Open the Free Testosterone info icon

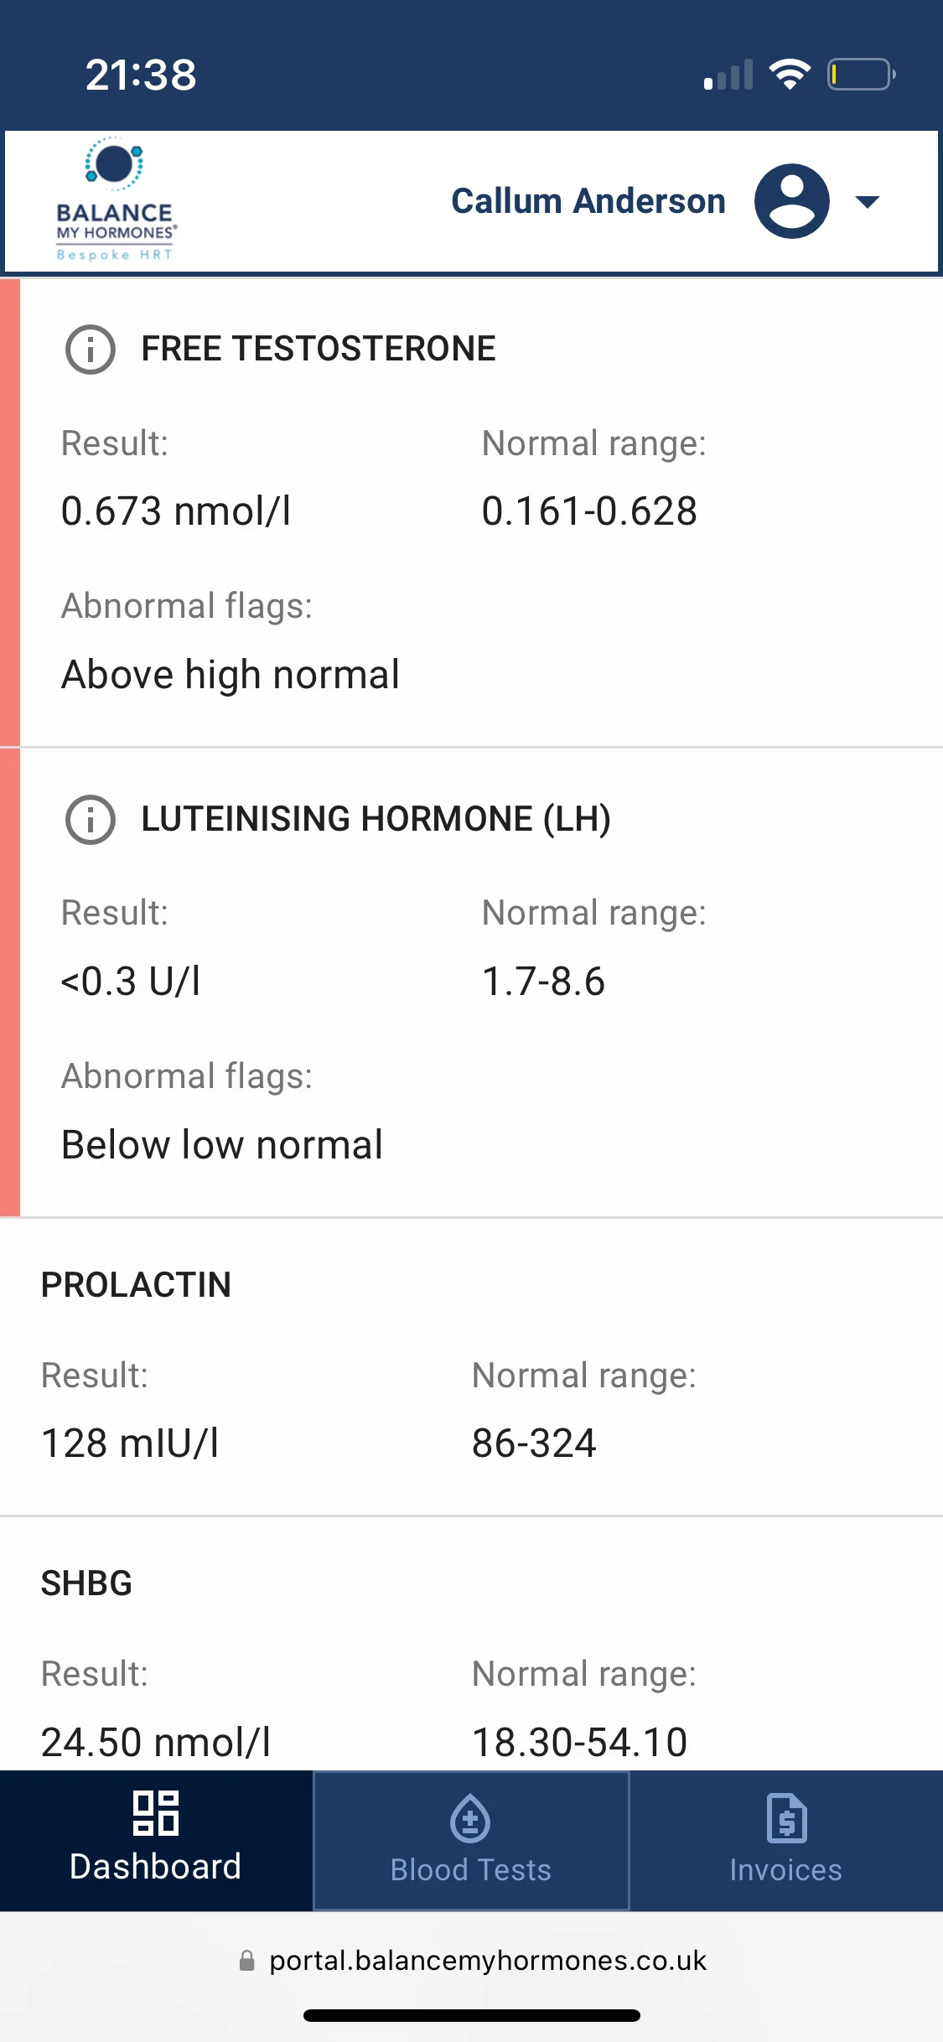pyautogui.click(x=91, y=350)
